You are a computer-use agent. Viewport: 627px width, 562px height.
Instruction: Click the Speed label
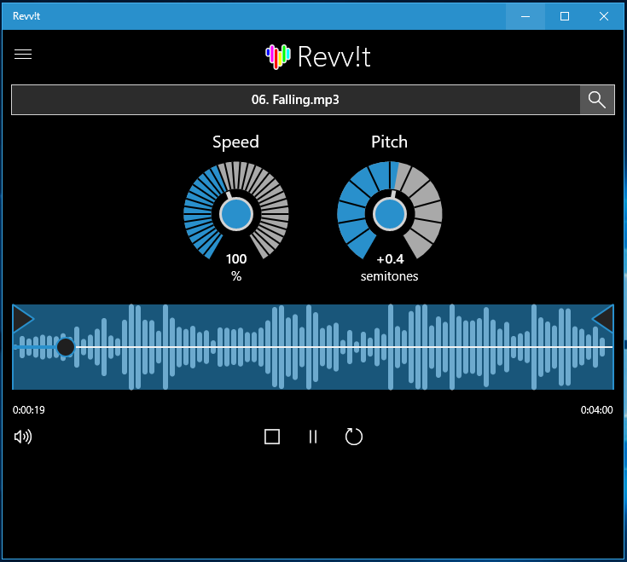(x=236, y=142)
